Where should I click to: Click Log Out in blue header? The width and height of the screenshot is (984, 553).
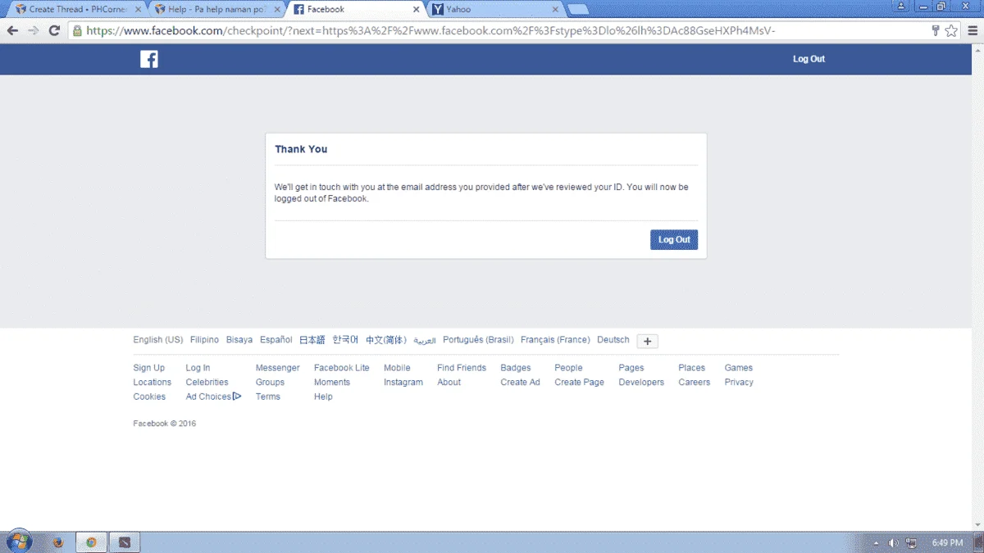pos(809,59)
